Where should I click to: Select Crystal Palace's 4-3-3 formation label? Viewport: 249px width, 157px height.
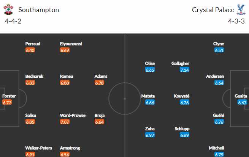(236, 21)
